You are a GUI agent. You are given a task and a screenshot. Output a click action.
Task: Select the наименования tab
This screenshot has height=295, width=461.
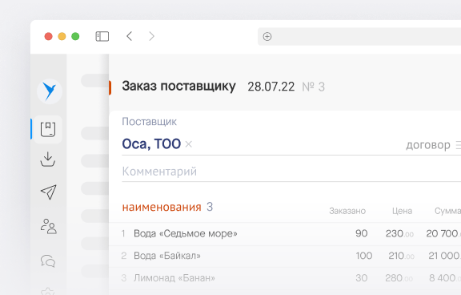pos(162,207)
